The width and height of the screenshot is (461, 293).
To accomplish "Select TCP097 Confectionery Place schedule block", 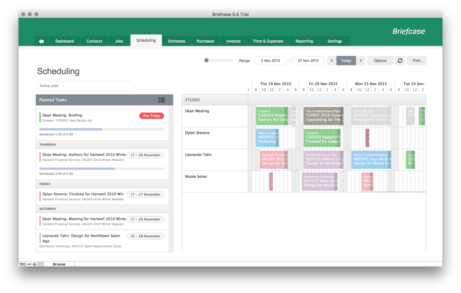I will [323, 116].
